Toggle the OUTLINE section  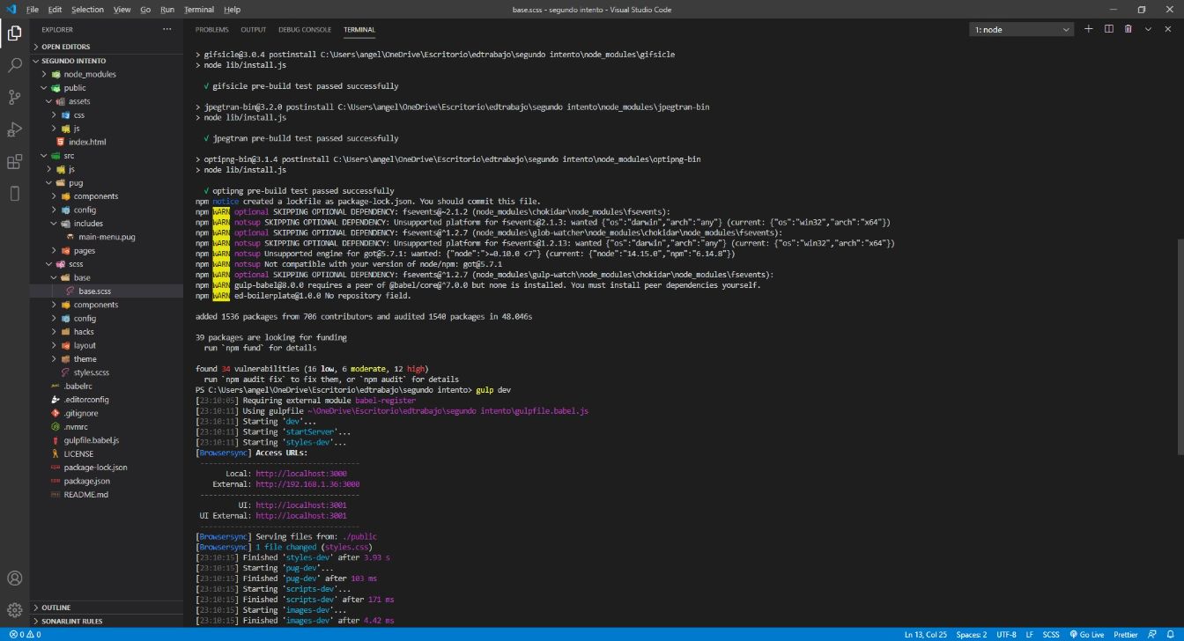pos(55,607)
